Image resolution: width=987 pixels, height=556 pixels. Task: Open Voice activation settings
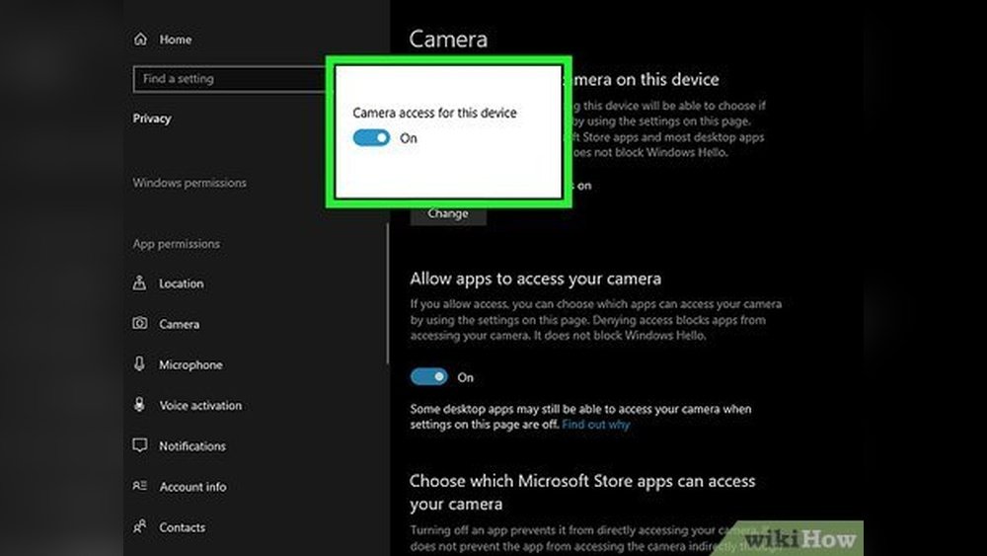click(x=200, y=406)
